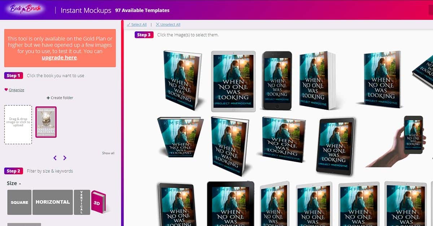Screen dimensions: 433x226
Task: Open the upgrade here link
Action: (x=59, y=58)
